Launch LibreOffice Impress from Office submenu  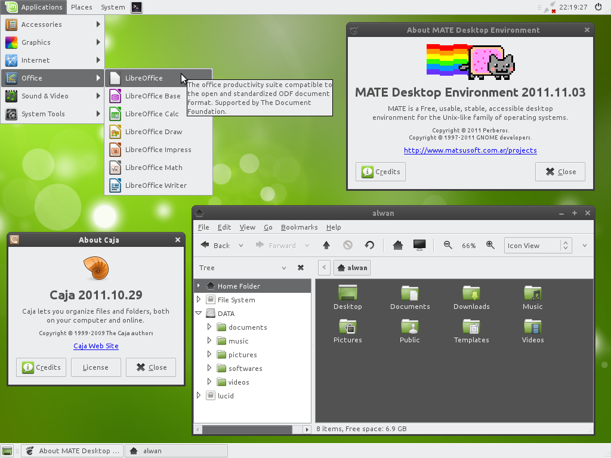[x=159, y=150]
